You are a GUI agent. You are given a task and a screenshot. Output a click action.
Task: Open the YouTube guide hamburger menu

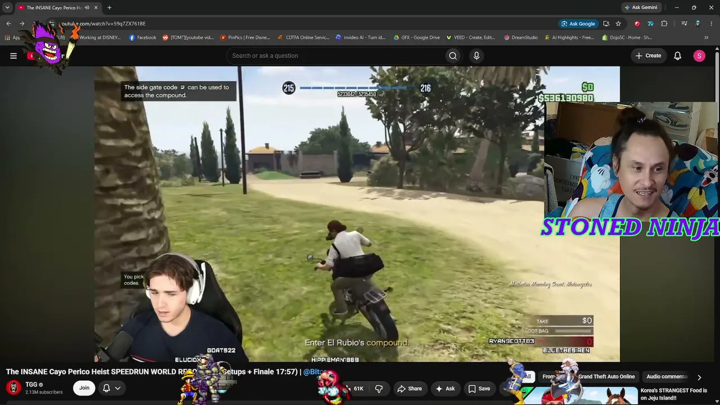pyautogui.click(x=13, y=56)
